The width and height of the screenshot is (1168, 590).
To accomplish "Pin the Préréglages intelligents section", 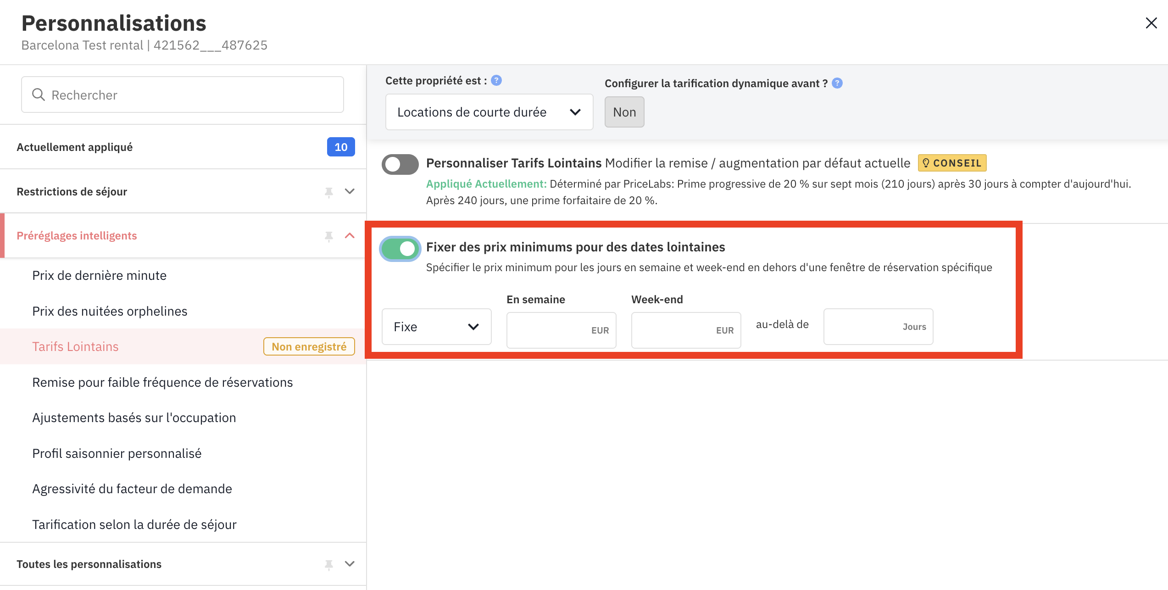I will (x=328, y=236).
